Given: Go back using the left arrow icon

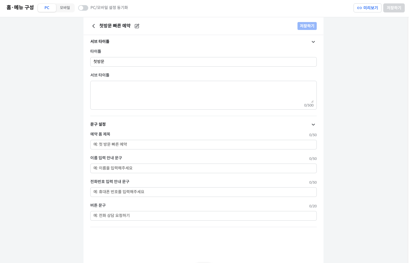Looking at the screenshot, I should click(94, 26).
